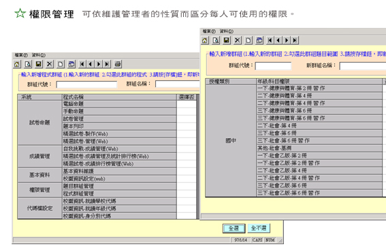
Task: Click the 選擇否 column header
Action: 187,97
